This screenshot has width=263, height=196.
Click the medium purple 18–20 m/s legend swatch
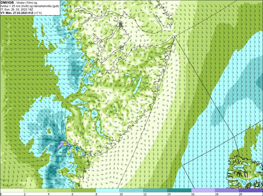(227, 190)
